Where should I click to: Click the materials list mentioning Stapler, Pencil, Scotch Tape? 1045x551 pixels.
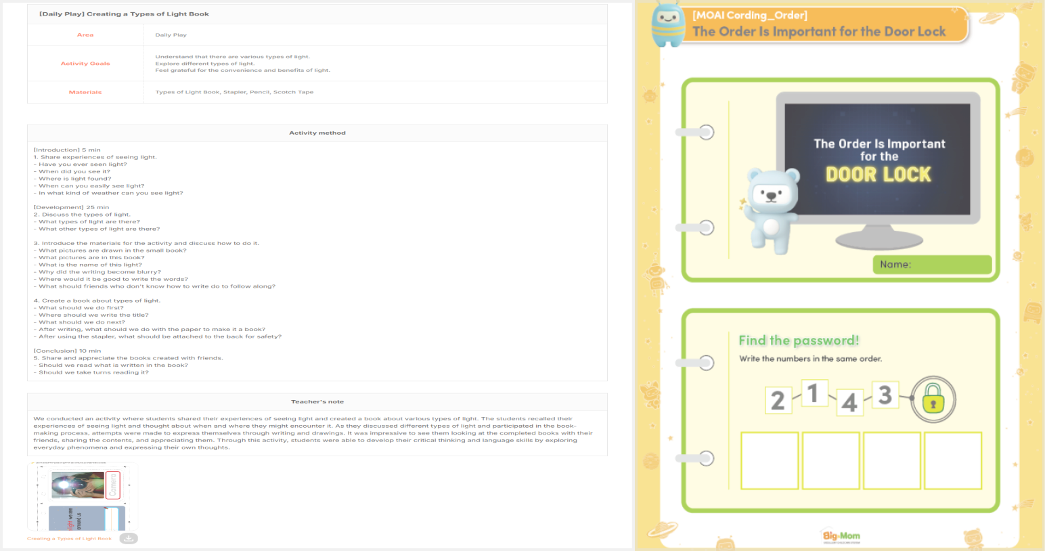[x=234, y=92]
